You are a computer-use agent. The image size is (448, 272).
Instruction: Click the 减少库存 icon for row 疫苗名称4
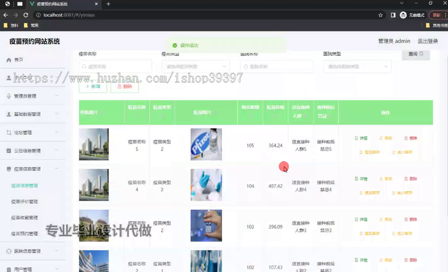(394, 193)
